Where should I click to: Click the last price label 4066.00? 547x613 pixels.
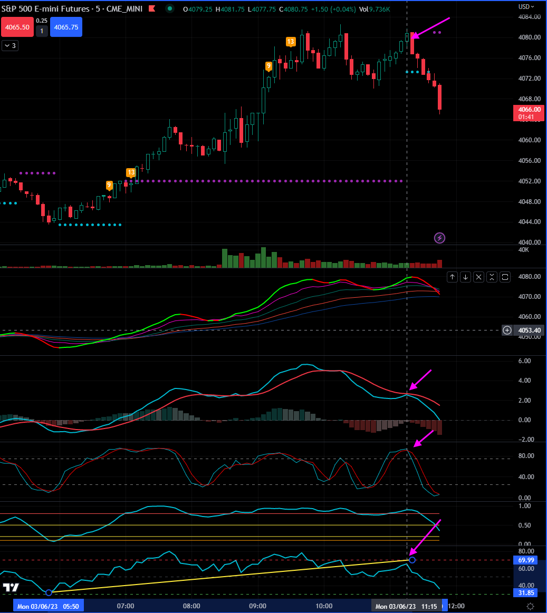coord(529,113)
